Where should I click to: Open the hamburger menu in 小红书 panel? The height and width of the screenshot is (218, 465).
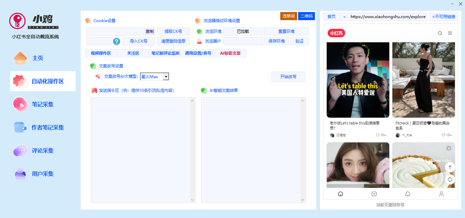pyautogui.click(x=450, y=33)
